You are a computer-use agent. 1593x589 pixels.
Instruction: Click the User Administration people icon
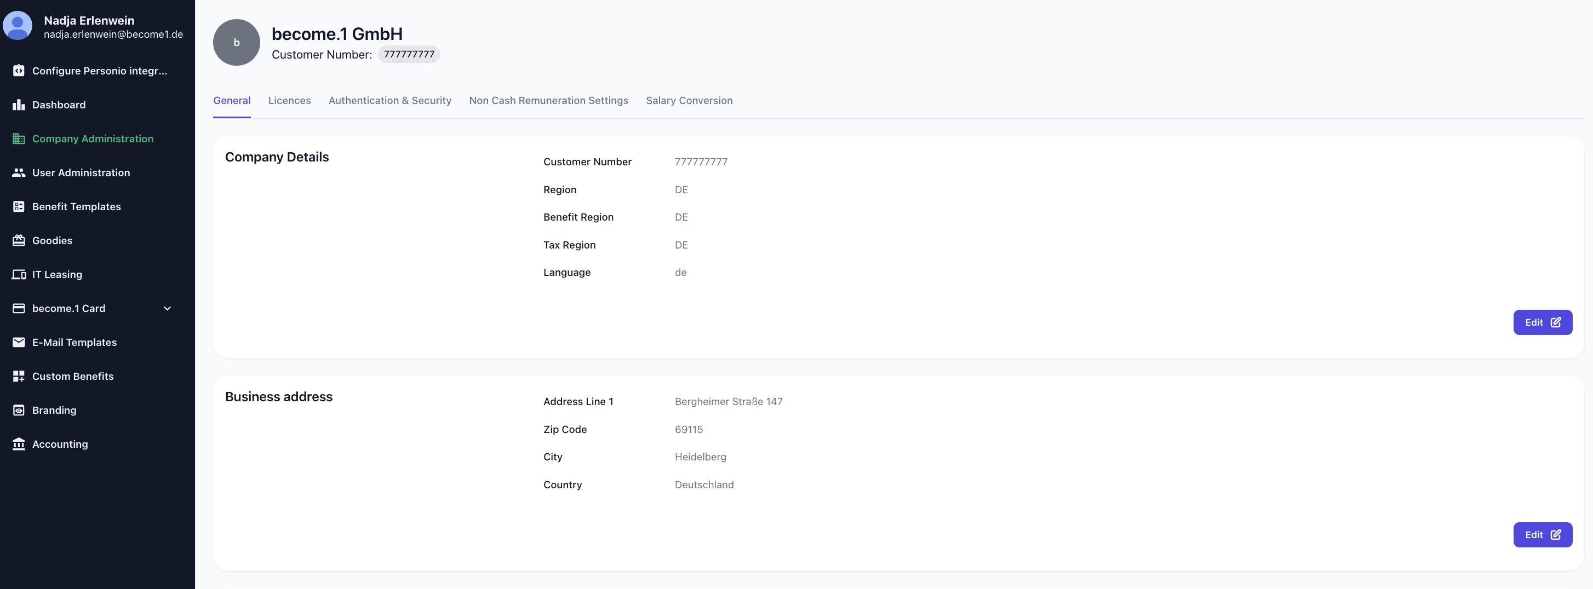[x=19, y=172]
